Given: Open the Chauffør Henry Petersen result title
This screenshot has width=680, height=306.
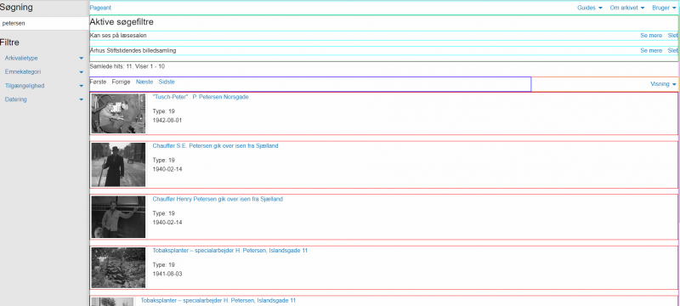Looking at the screenshot, I should (218, 200).
